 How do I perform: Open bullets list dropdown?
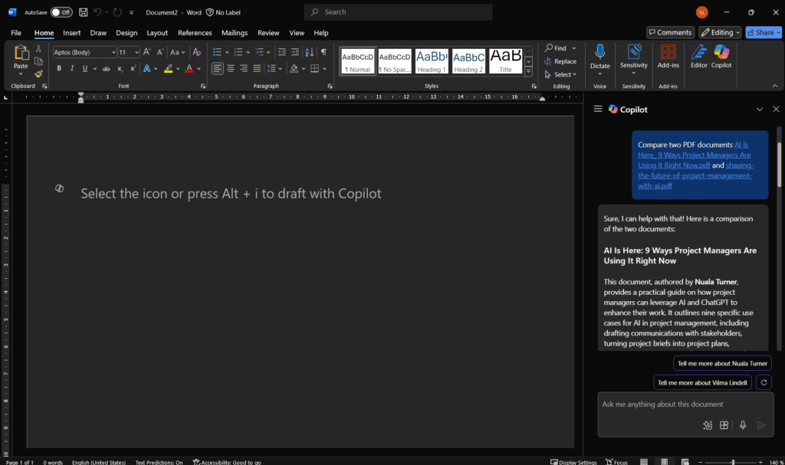click(227, 52)
